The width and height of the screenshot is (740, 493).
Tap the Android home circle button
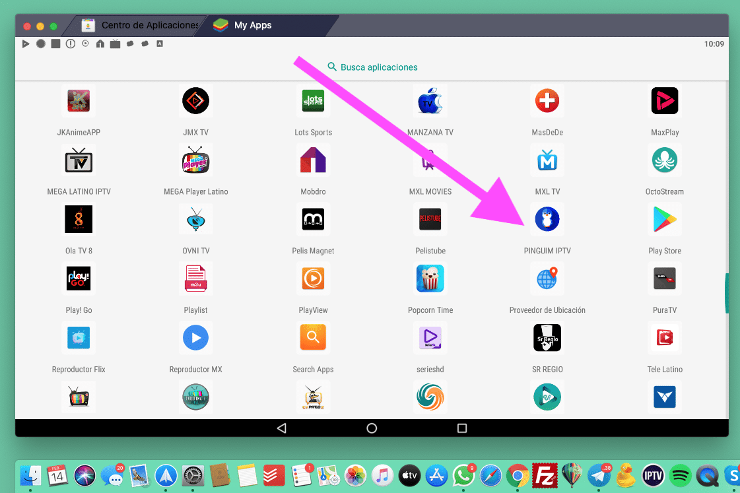pos(372,428)
